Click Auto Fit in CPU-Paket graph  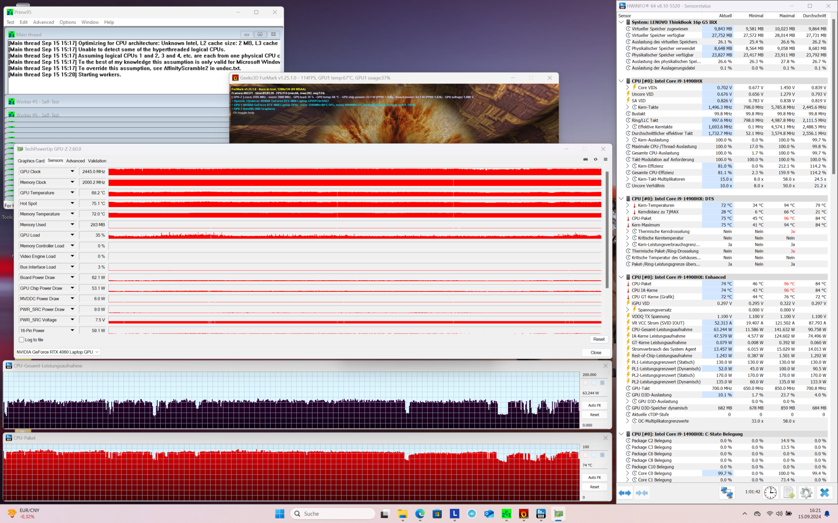point(594,478)
